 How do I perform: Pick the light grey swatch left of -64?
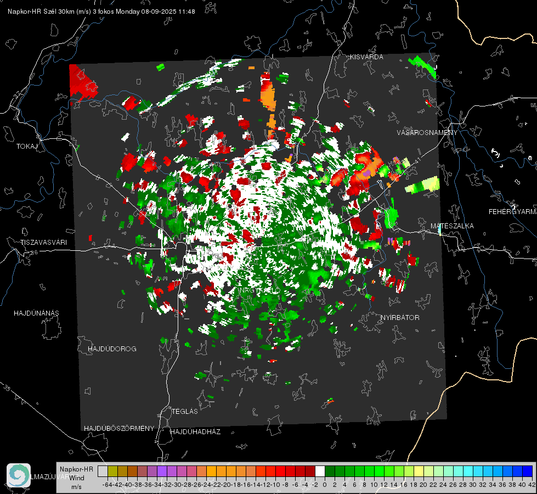pos(103,471)
